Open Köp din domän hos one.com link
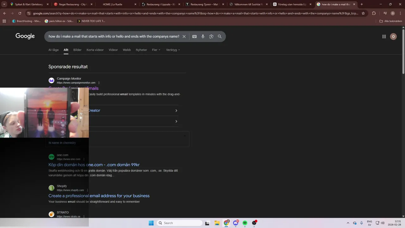 (94, 165)
